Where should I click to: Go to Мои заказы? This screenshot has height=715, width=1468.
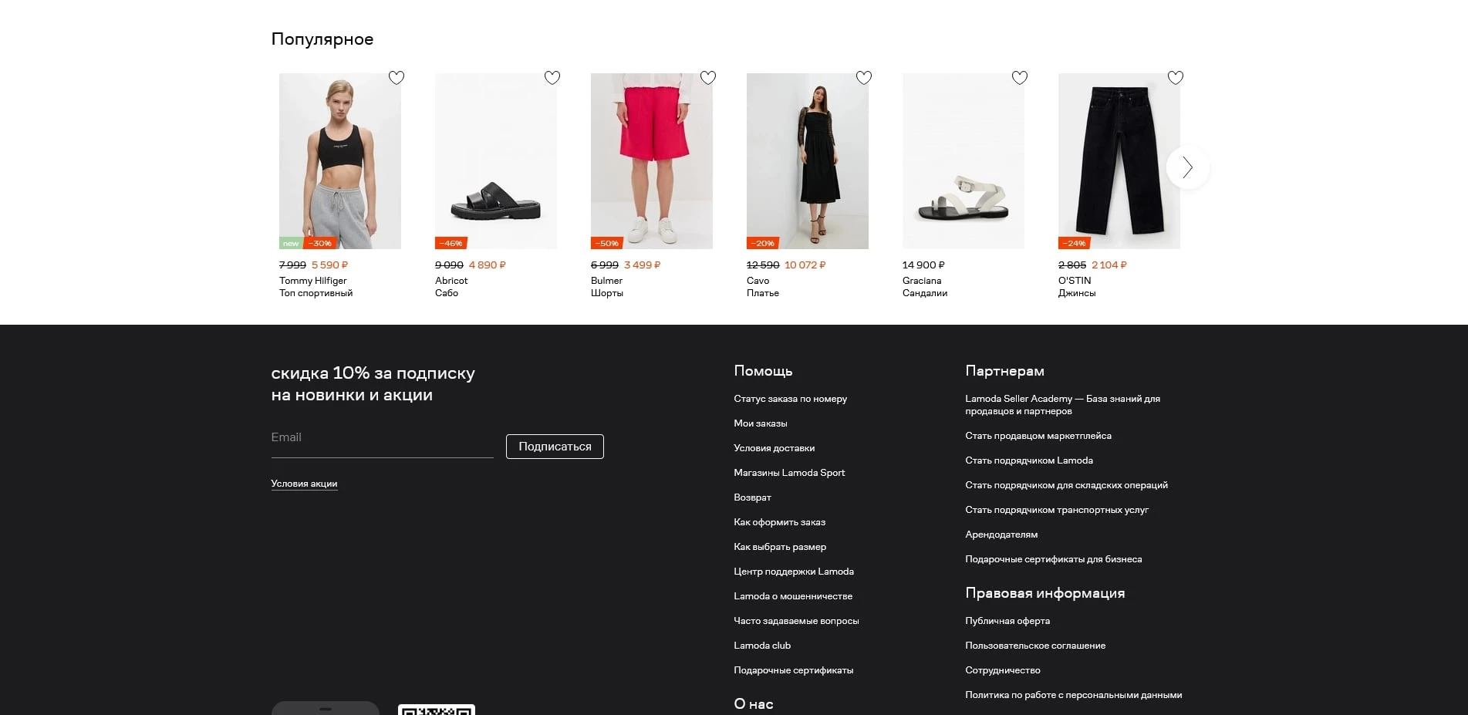760,423
